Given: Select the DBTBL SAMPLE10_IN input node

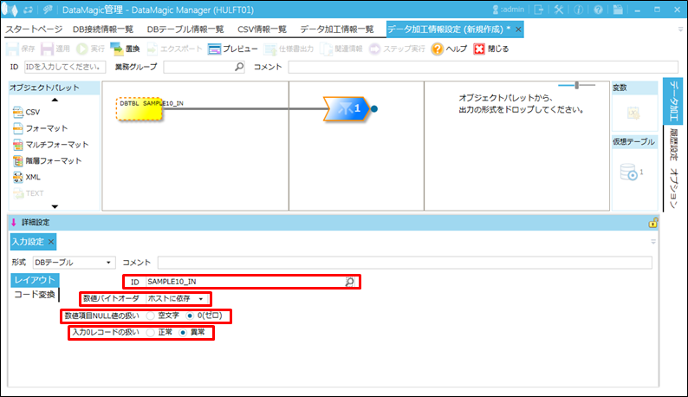Looking at the screenshot, I should [x=140, y=108].
